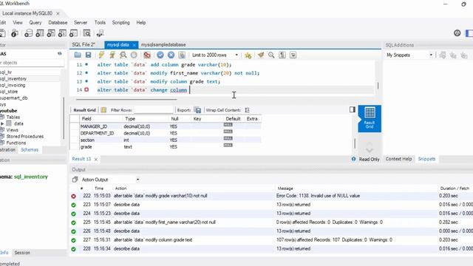
Task: Save statement as snippet with star icon
Action: pos(248,55)
